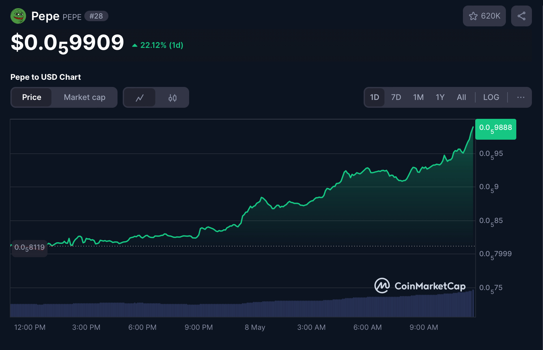Screen dimensions: 543x350
Task: Click the 8 May x-axis label
Action: (x=255, y=327)
